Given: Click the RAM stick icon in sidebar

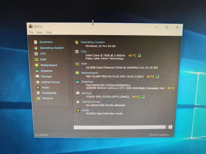Looking at the screenshot, I should coord(36,60).
